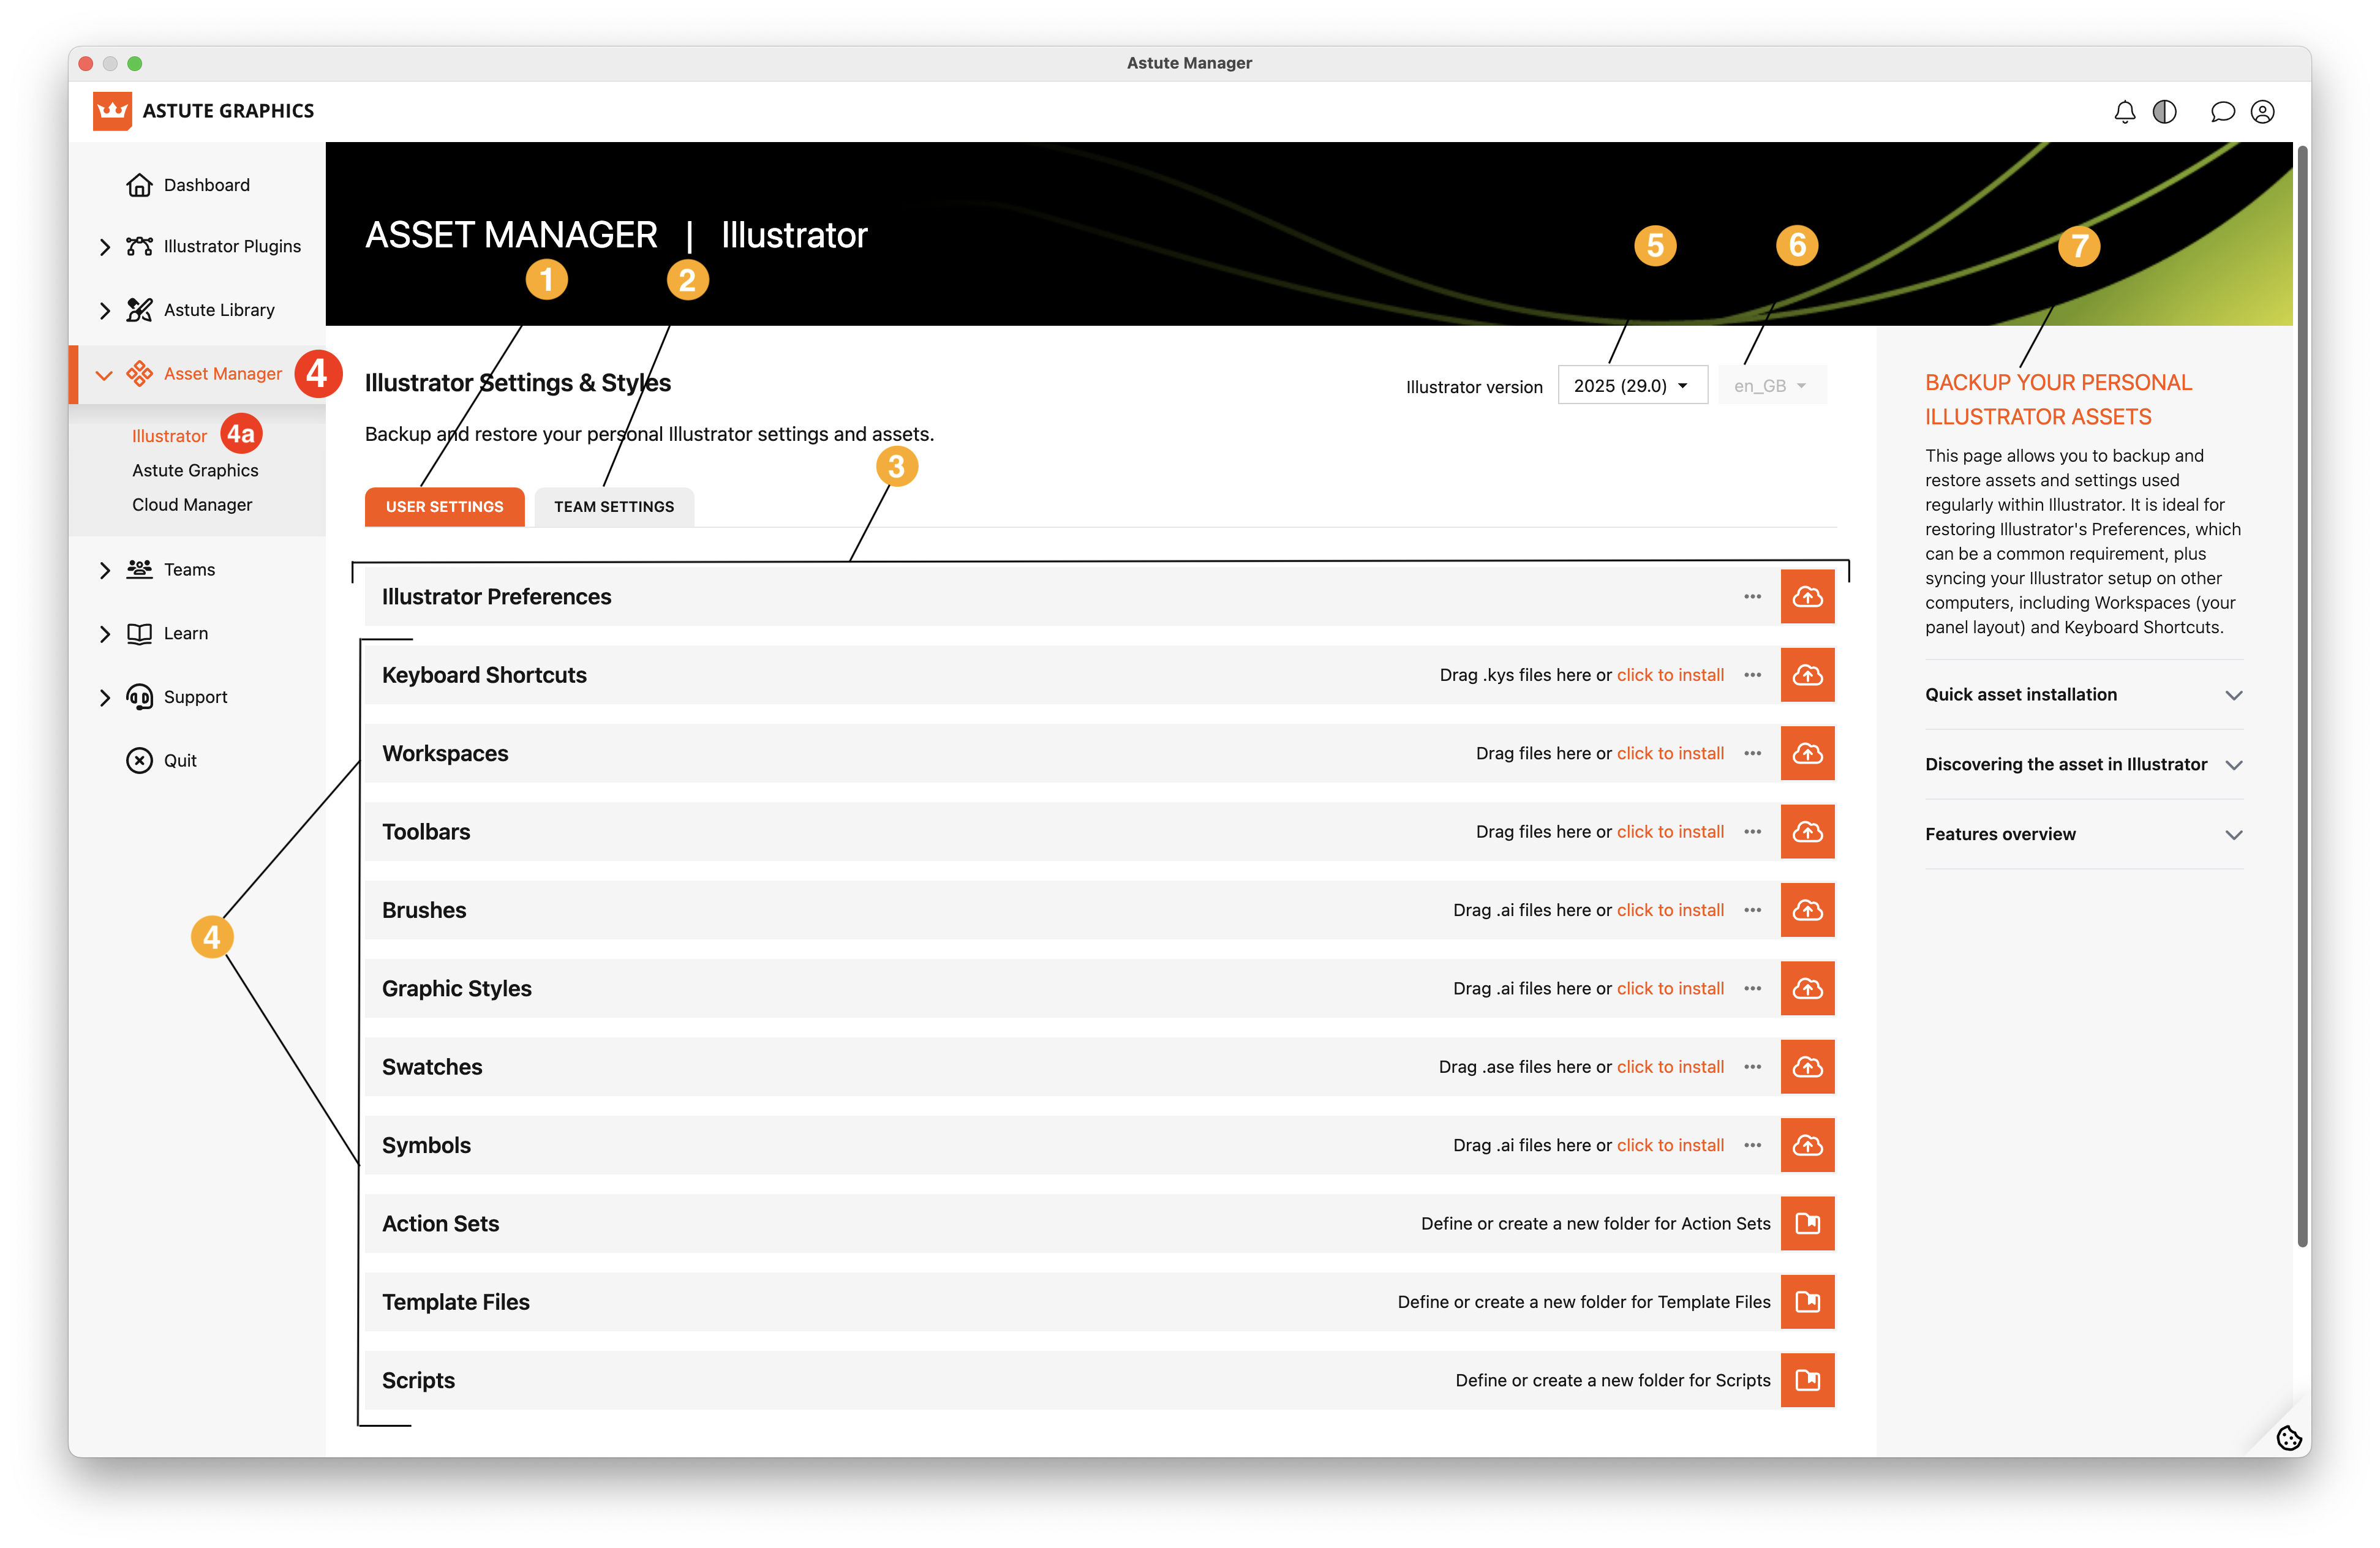This screenshot has width=2380, height=1548.
Task: Click the Template Files row title
Action: (456, 1302)
